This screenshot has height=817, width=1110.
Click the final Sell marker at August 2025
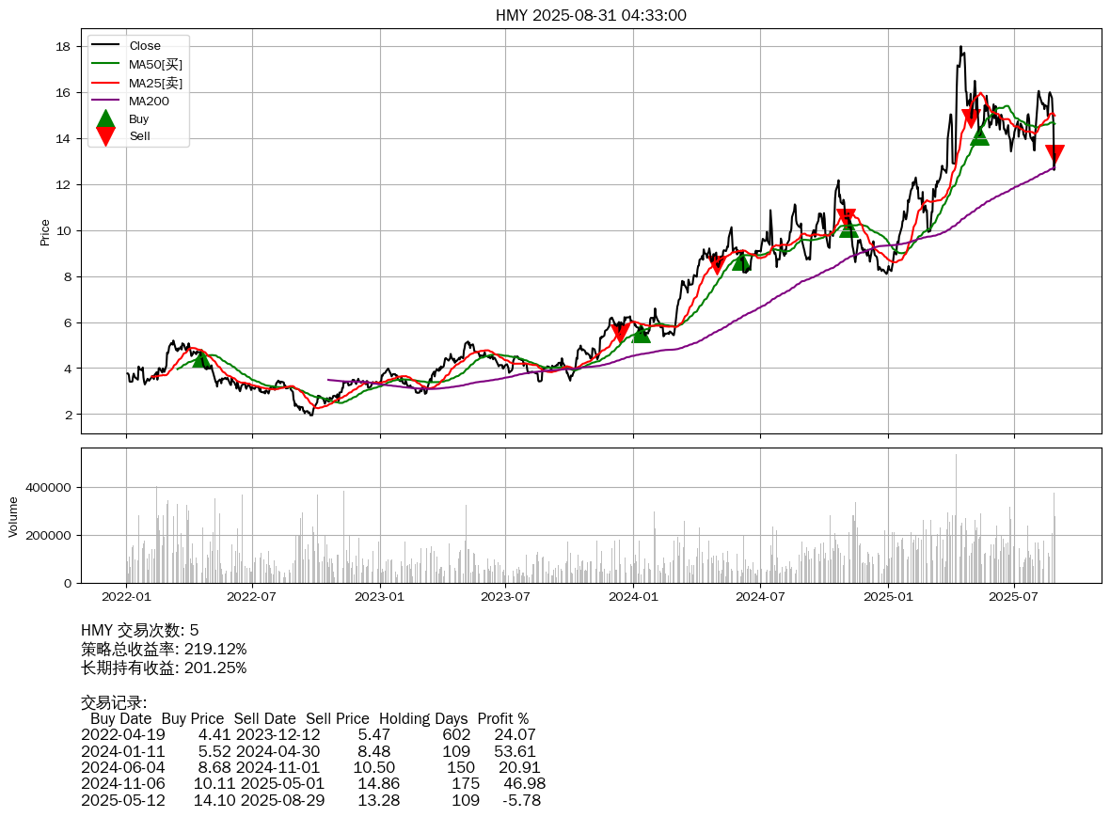(x=1054, y=154)
